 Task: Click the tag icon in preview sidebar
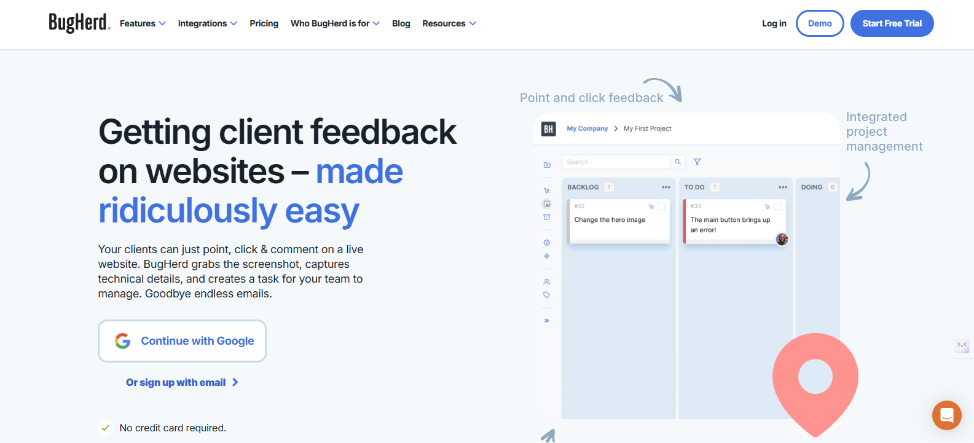(x=547, y=295)
